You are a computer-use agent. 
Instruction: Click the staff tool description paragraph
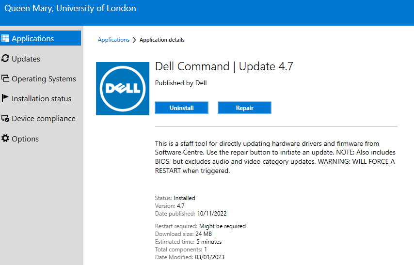click(275, 157)
